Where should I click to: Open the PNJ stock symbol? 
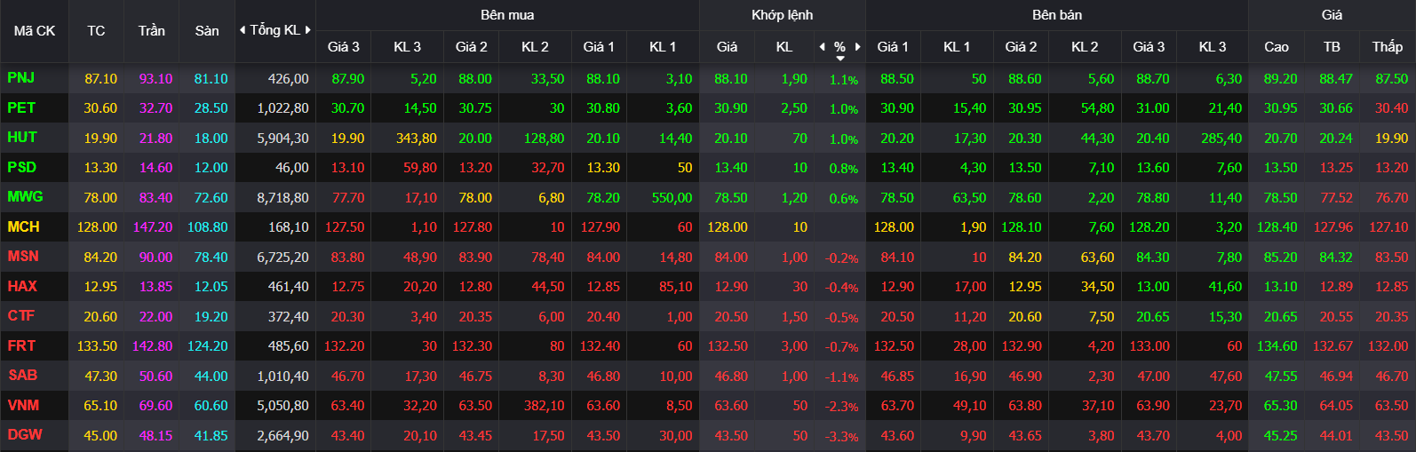pos(21,78)
